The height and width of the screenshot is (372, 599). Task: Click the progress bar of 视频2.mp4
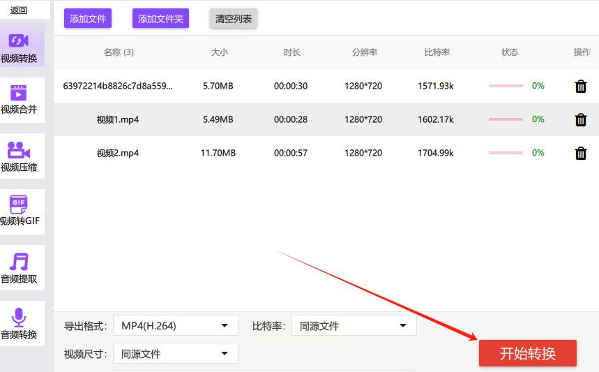tap(506, 153)
